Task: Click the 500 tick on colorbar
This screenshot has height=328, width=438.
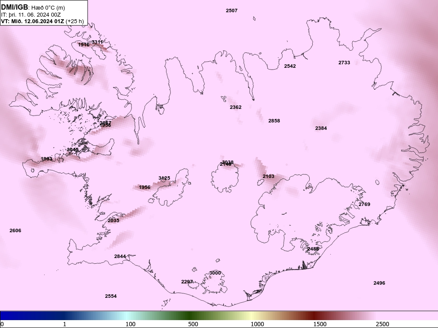Action: (193, 324)
